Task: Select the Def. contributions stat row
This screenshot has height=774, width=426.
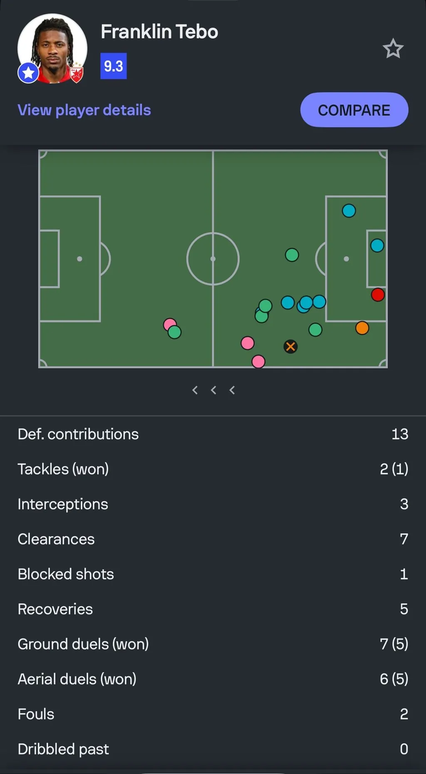Action: pos(213,434)
